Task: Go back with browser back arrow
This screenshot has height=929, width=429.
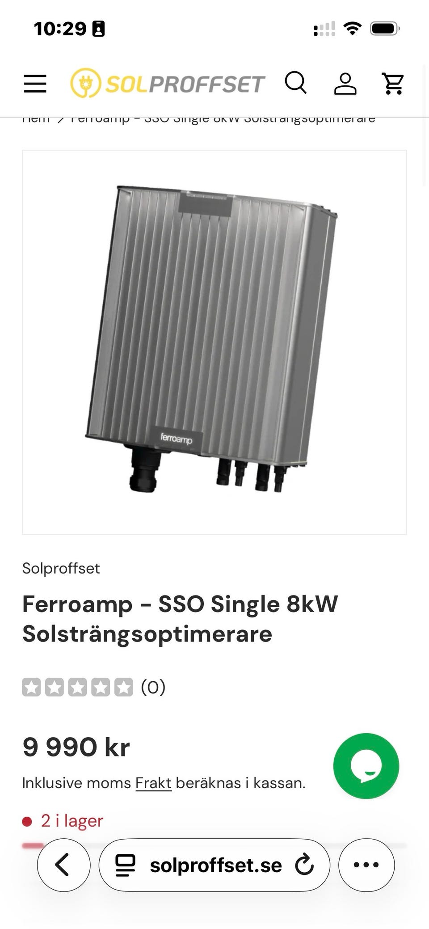Action: [63, 865]
